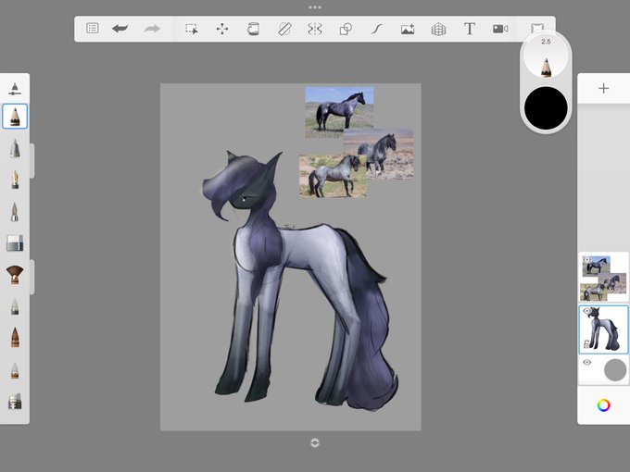
Task: Open the Perspective Guides grid tool
Action: pyautogui.click(x=438, y=29)
